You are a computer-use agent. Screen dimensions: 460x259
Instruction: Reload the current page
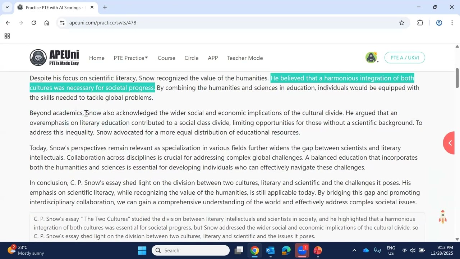[34, 23]
